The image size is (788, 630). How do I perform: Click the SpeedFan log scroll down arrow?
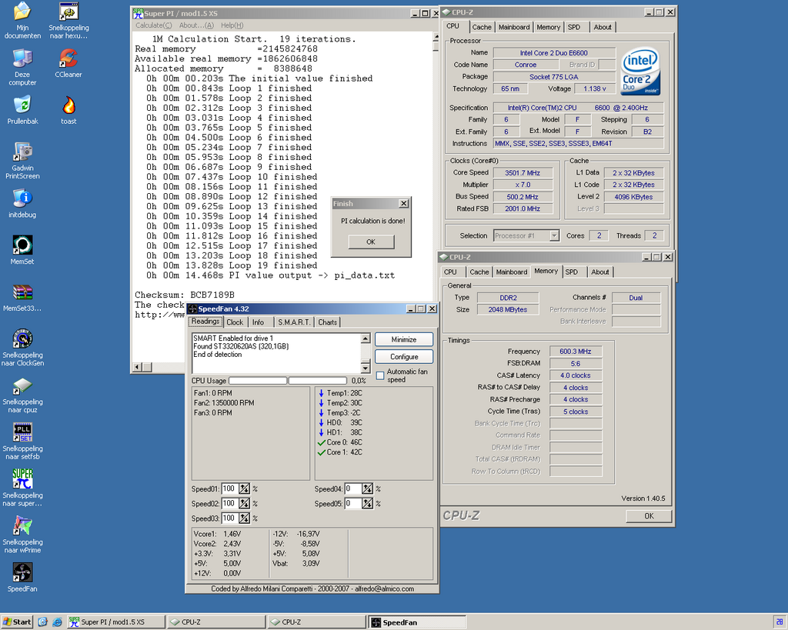click(366, 368)
